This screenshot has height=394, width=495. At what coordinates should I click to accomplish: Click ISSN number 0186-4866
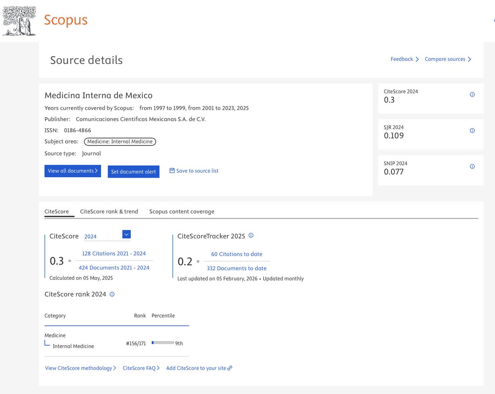(78, 130)
